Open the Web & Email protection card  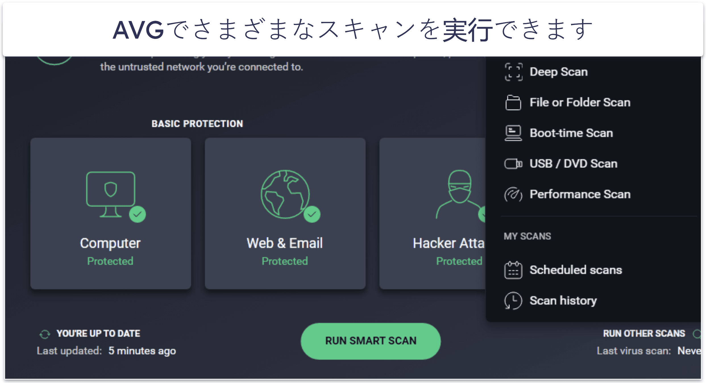click(x=285, y=214)
